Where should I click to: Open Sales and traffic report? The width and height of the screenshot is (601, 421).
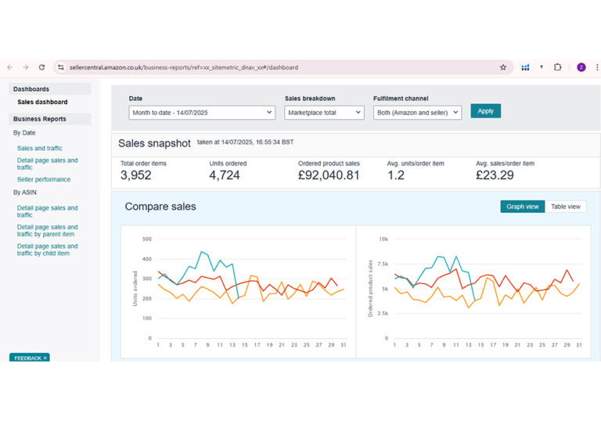(39, 148)
